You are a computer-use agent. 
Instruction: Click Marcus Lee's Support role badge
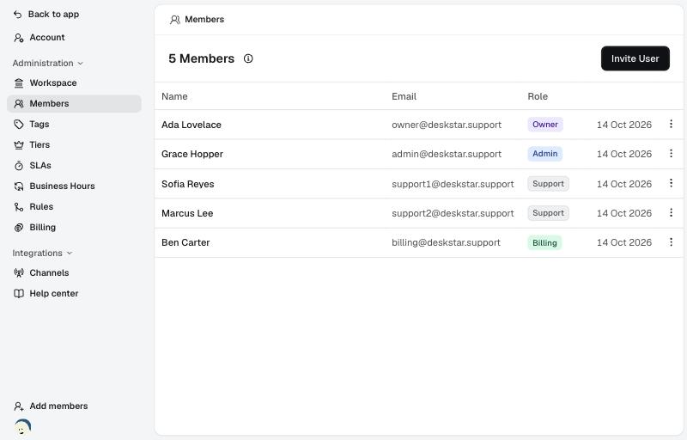[548, 213]
